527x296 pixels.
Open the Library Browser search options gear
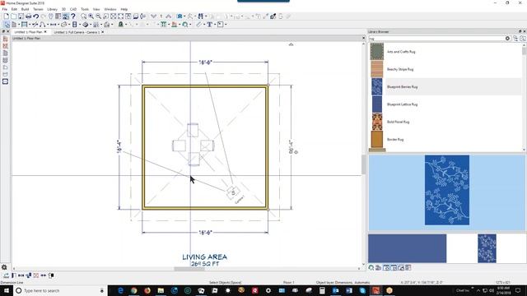click(507, 39)
